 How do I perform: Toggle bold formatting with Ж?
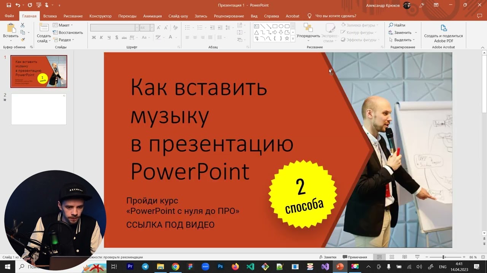tap(94, 37)
